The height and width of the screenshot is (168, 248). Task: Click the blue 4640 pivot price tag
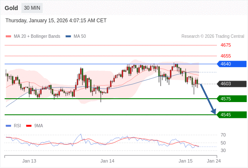[x=232, y=64]
